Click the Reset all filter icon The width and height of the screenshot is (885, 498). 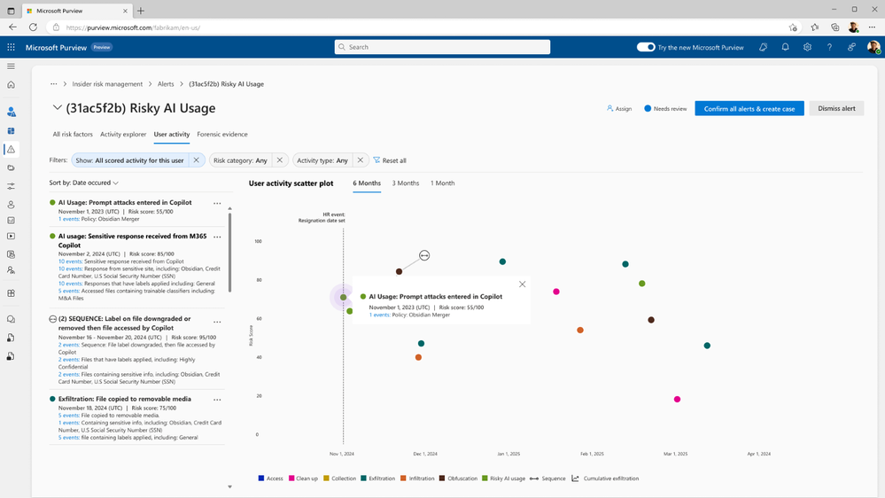[x=377, y=160]
